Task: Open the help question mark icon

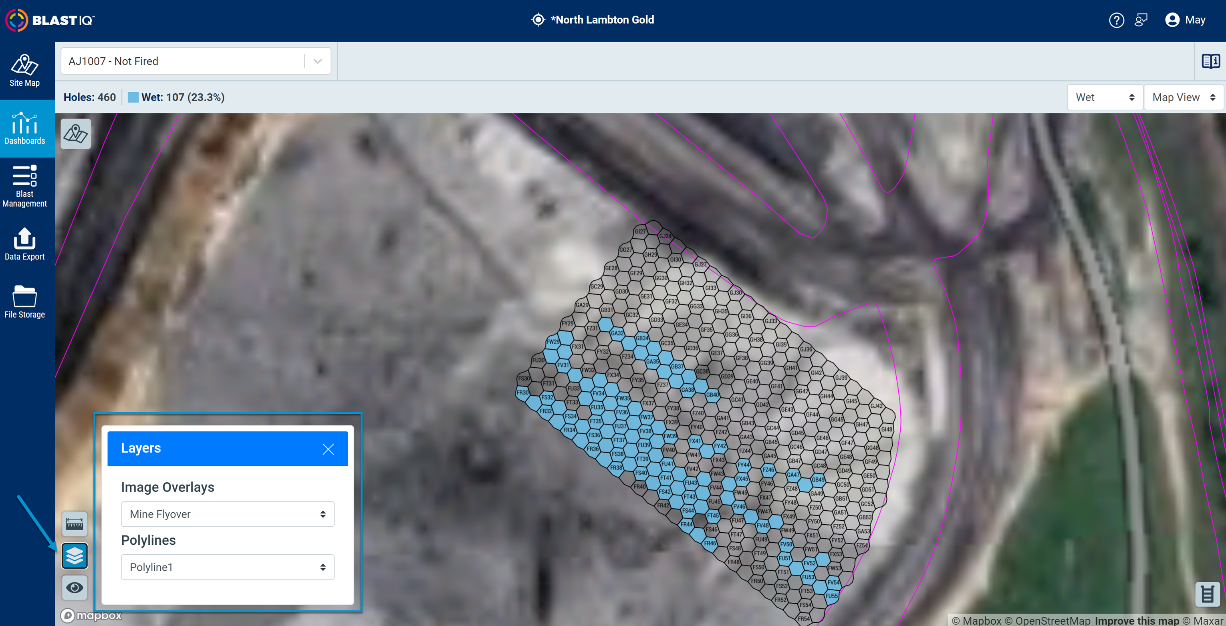Action: click(x=1116, y=20)
